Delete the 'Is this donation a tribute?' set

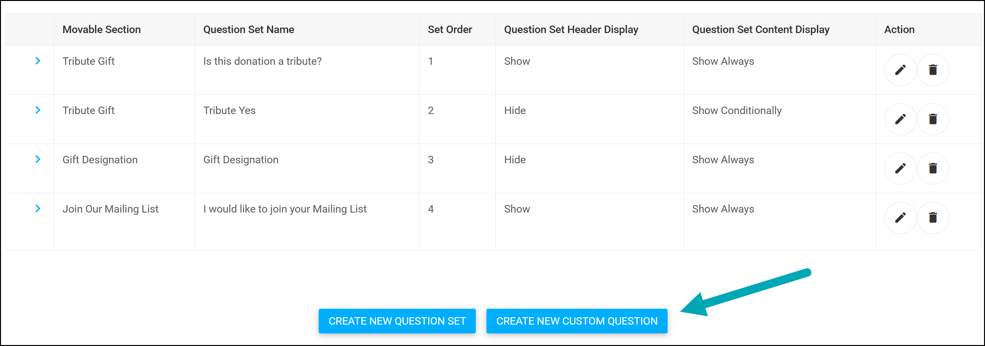click(x=933, y=70)
